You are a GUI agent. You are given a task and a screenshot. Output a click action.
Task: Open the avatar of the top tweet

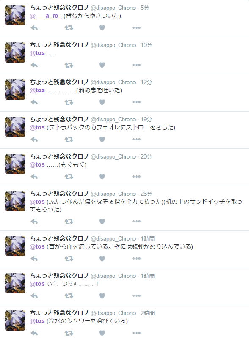15,15
